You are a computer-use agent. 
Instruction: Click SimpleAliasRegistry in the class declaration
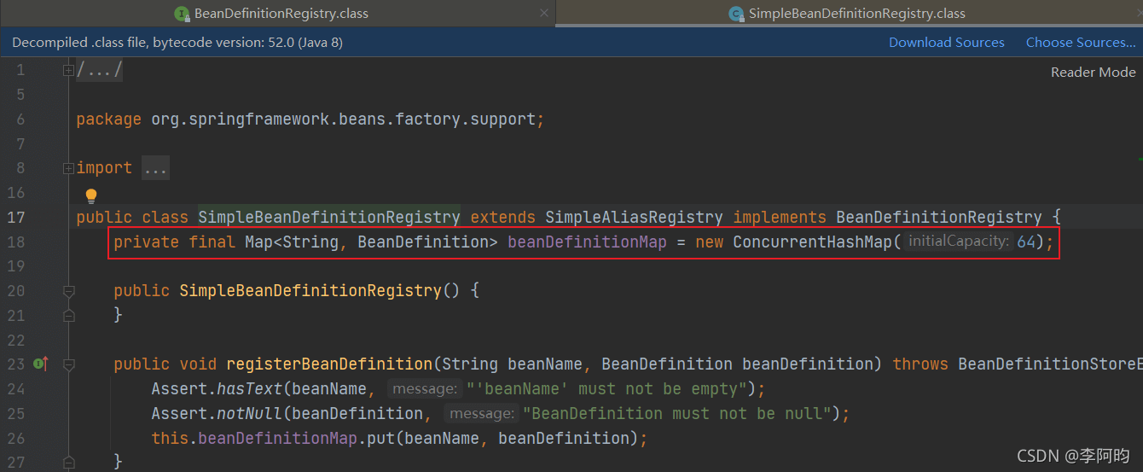634,217
